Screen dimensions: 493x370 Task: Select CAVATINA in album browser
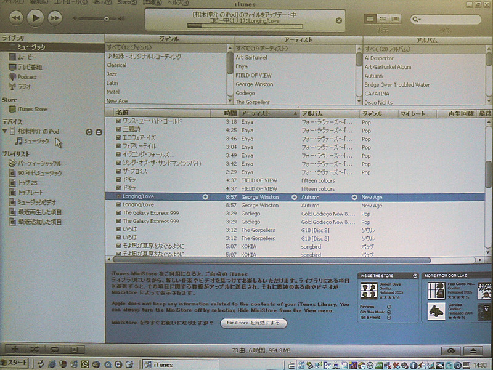(x=377, y=94)
